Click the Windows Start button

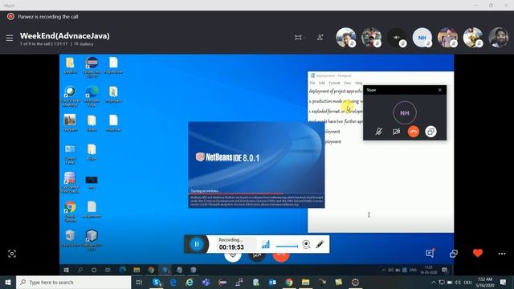pos(8,282)
